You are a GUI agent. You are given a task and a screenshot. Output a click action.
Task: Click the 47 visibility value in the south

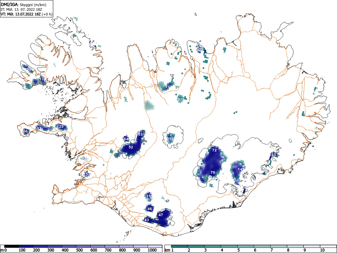point(161,215)
